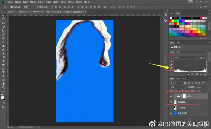211x129 pixels.
Task: Click the delete adjustment trash icon
Action: (205, 75)
